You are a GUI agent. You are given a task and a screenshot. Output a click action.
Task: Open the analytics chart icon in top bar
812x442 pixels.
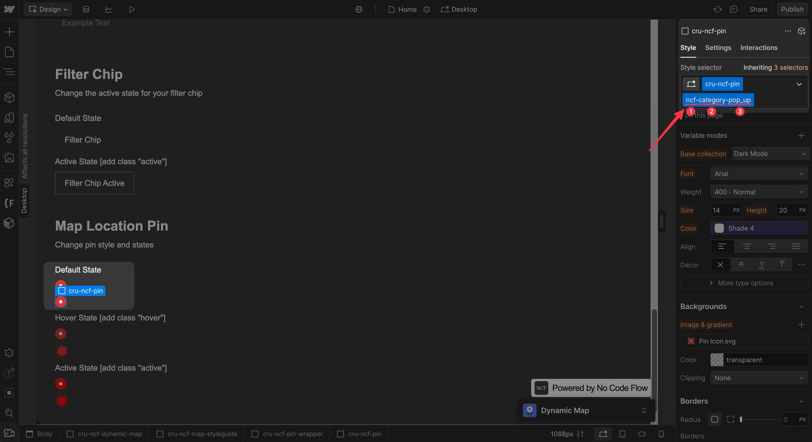(109, 9)
